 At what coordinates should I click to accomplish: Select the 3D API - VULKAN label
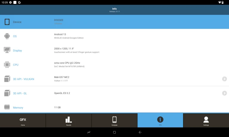(24, 79)
